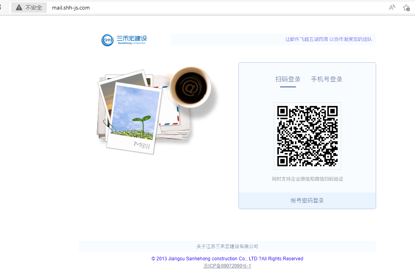The height and width of the screenshot is (275, 415).
Task: Open the 帐号密码登录 login option
Action: click(307, 200)
